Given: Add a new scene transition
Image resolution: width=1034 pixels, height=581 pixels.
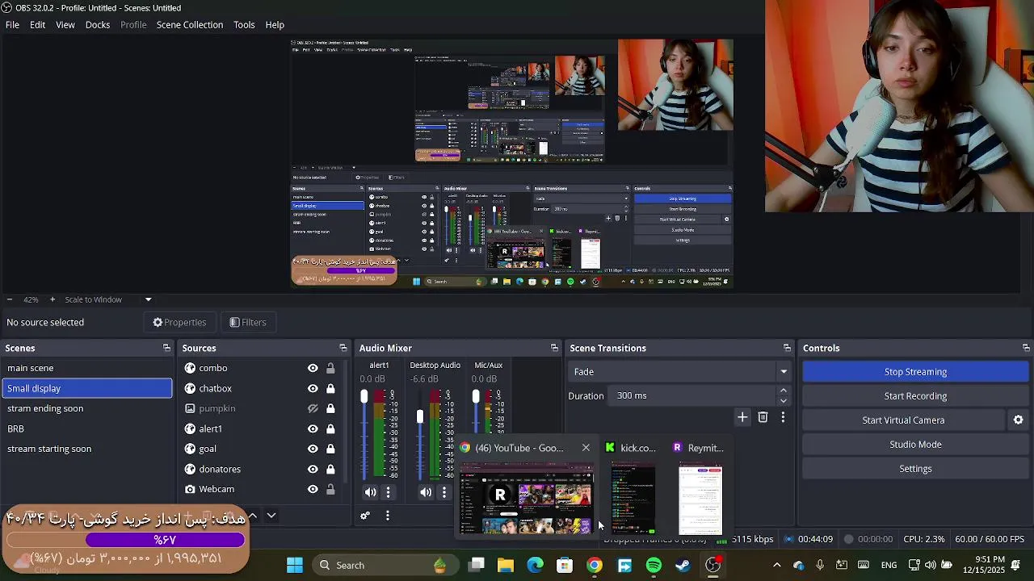Looking at the screenshot, I should pos(742,417).
